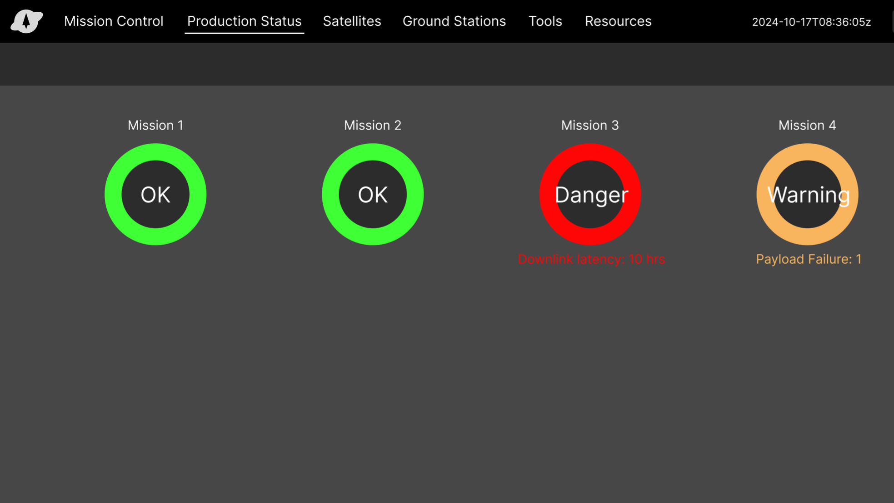Click the rocket planet logo icon
Image resolution: width=894 pixels, height=503 pixels.
point(26,21)
